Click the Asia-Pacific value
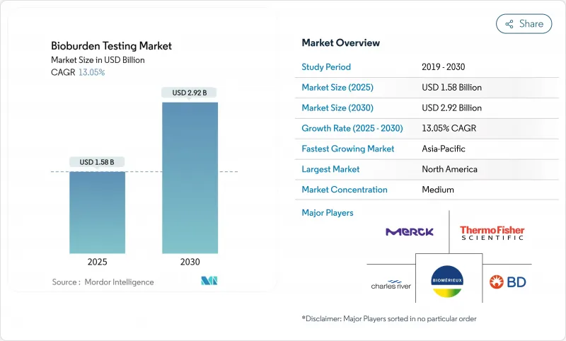Screen dimensions: 566x341 [x=444, y=149]
